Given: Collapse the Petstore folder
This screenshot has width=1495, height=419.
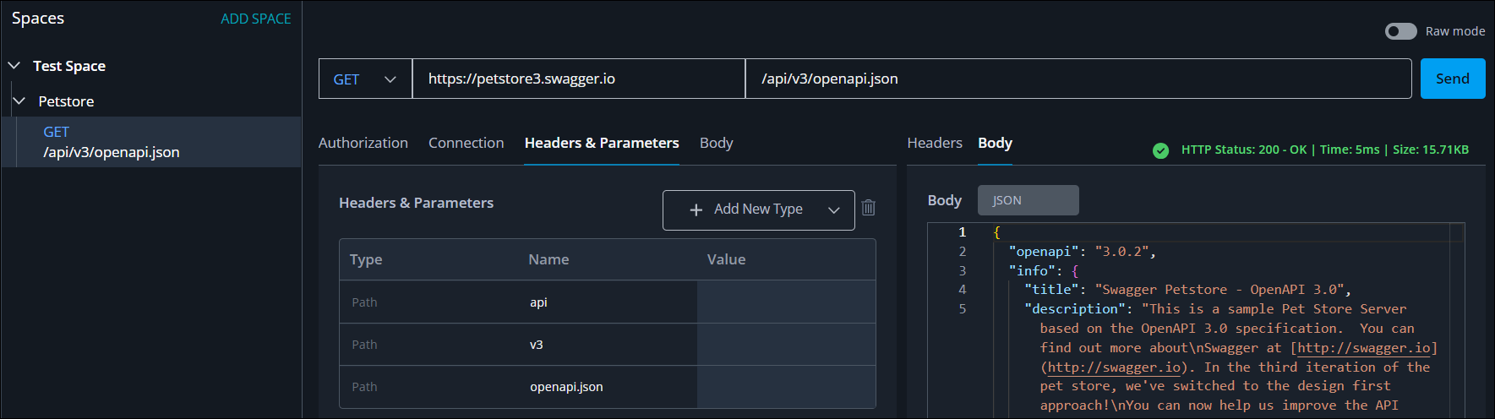Looking at the screenshot, I should pyautogui.click(x=19, y=101).
